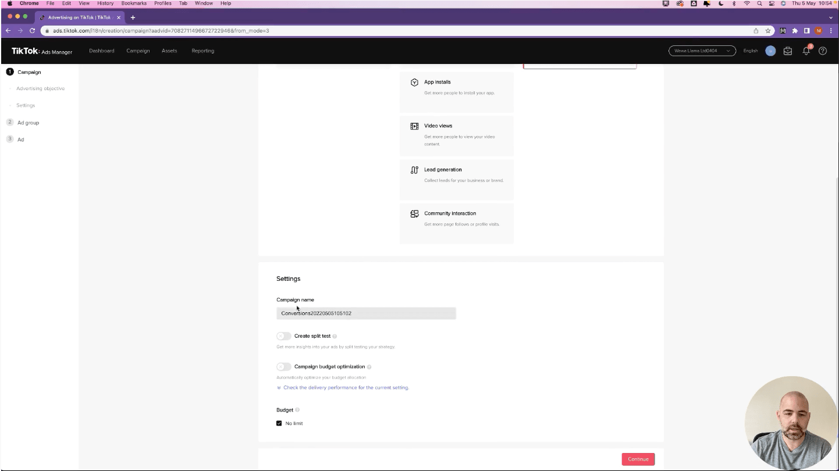Expand delivery performance for current setting
Image resolution: width=839 pixels, height=471 pixels.
click(x=346, y=388)
